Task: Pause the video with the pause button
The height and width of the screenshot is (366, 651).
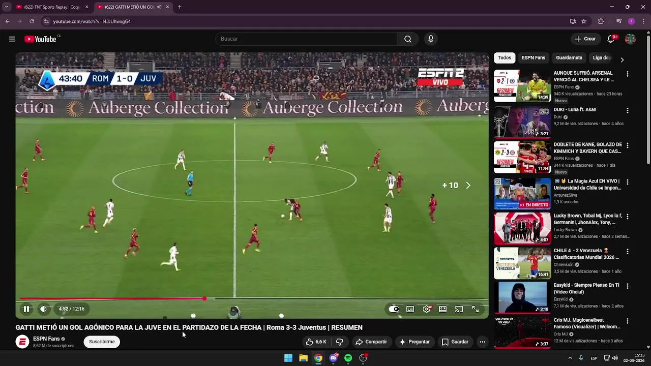Action: tap(26, 309)
